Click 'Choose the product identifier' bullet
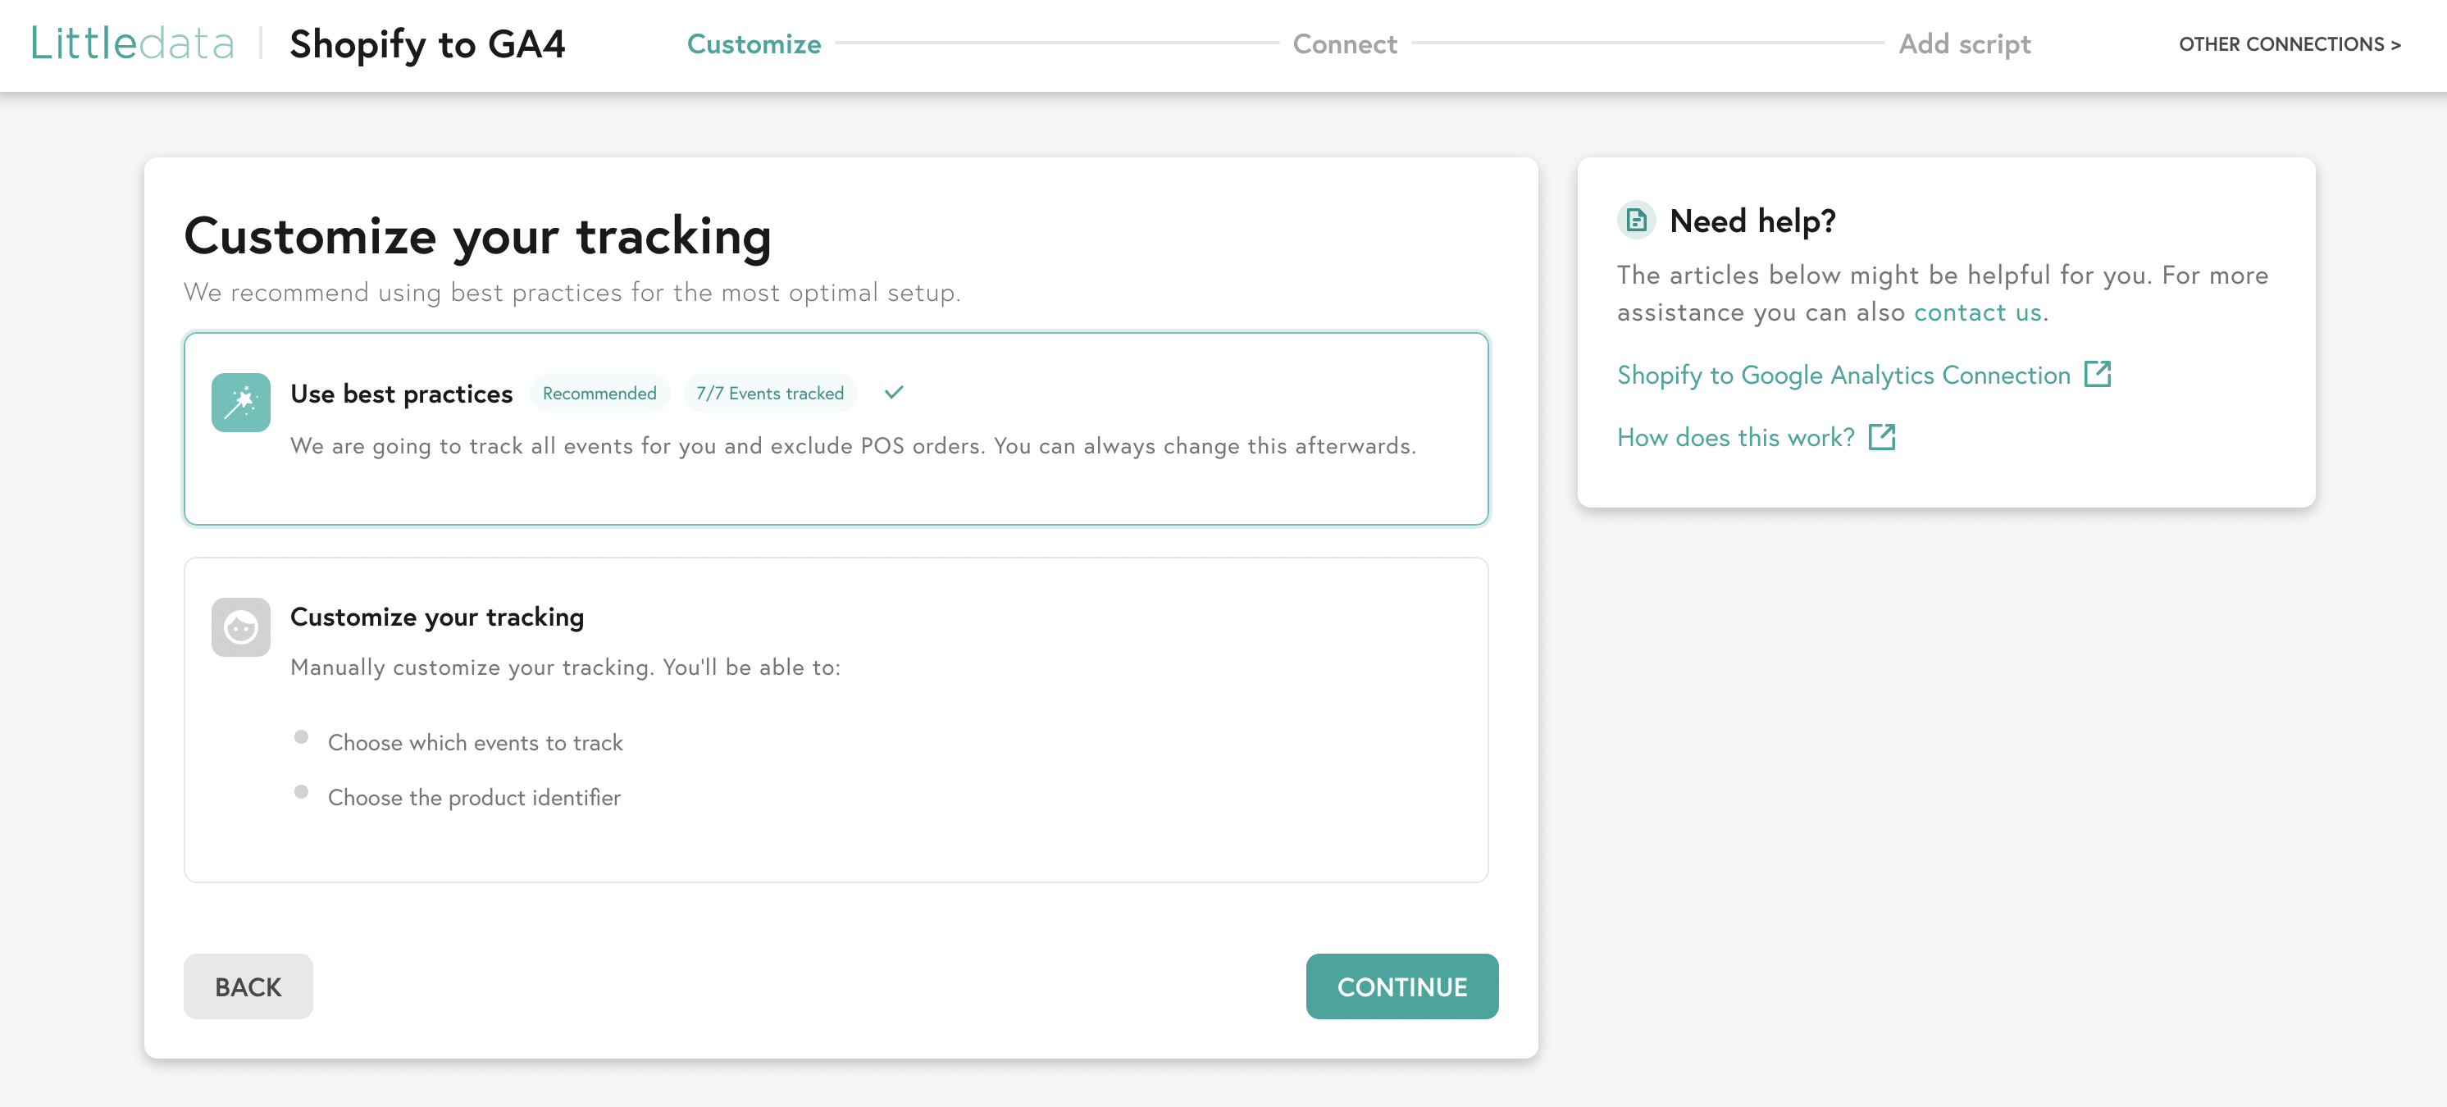This screenshot has width=2447, height=1107. (x=474, y=797)
